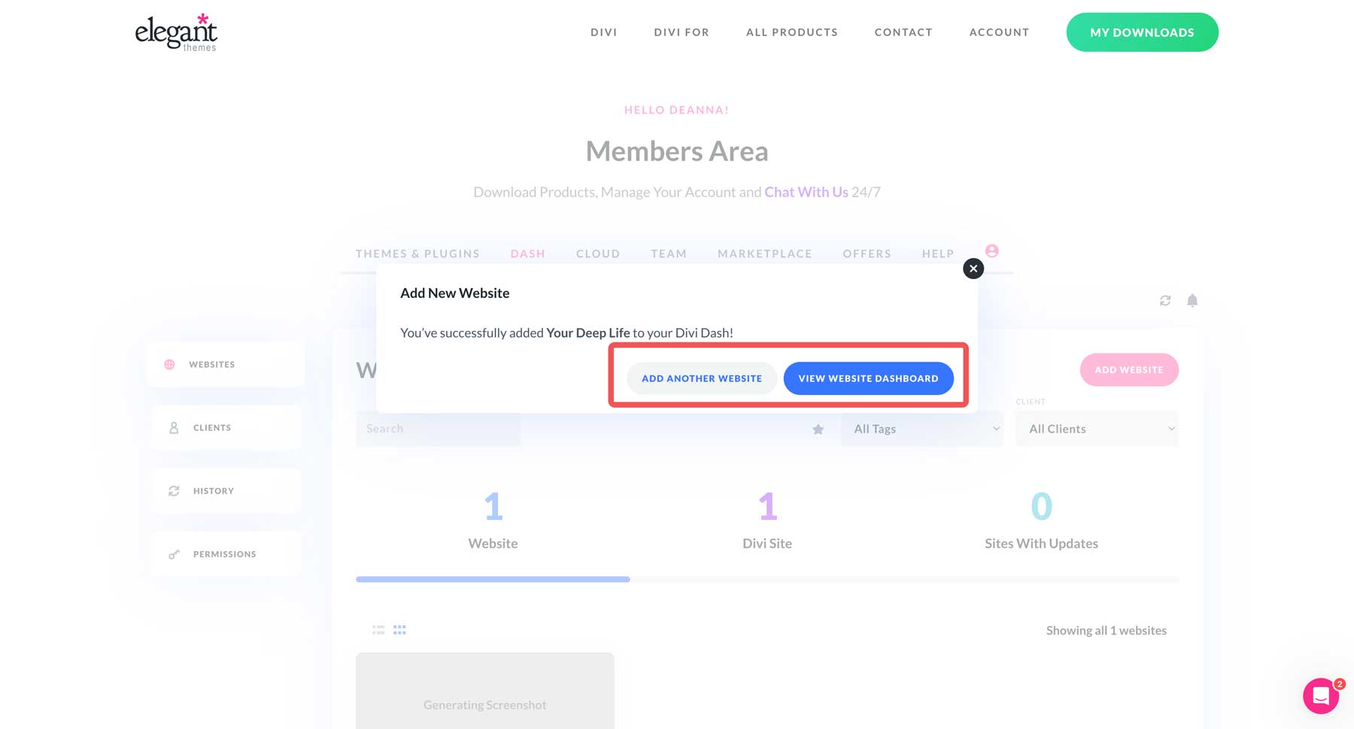Image resolution: width=1354 pixels, height=729 pixels.
Task: Click the user profile icon next to Help
Action: [991, 251]
